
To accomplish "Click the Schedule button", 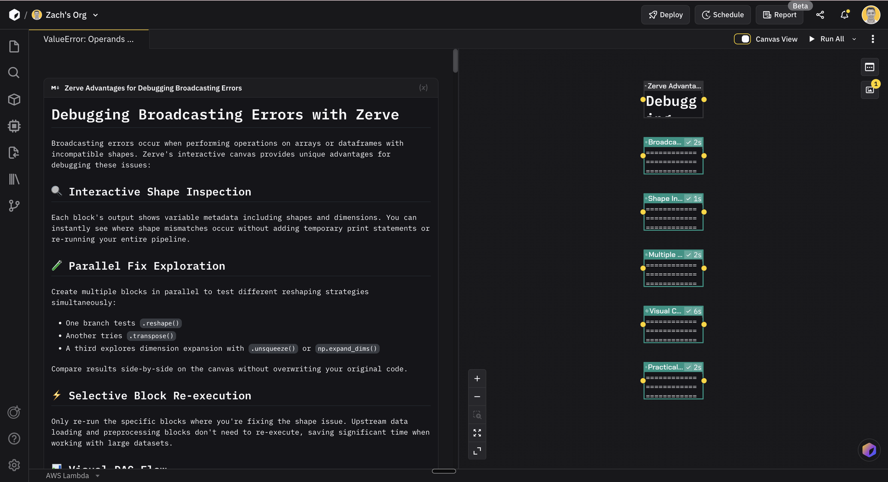I will (722, 15).
